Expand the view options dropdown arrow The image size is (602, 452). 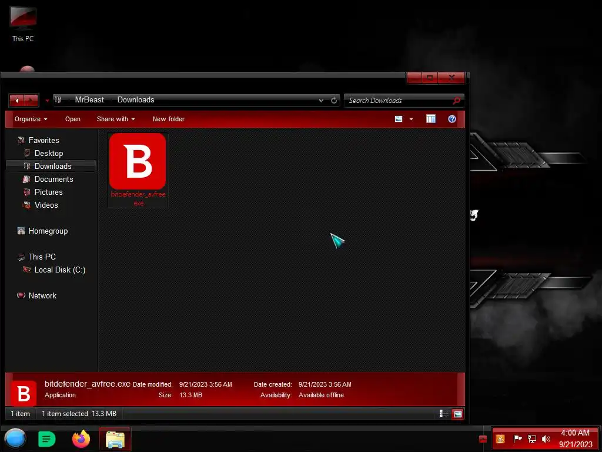(411, 119)
